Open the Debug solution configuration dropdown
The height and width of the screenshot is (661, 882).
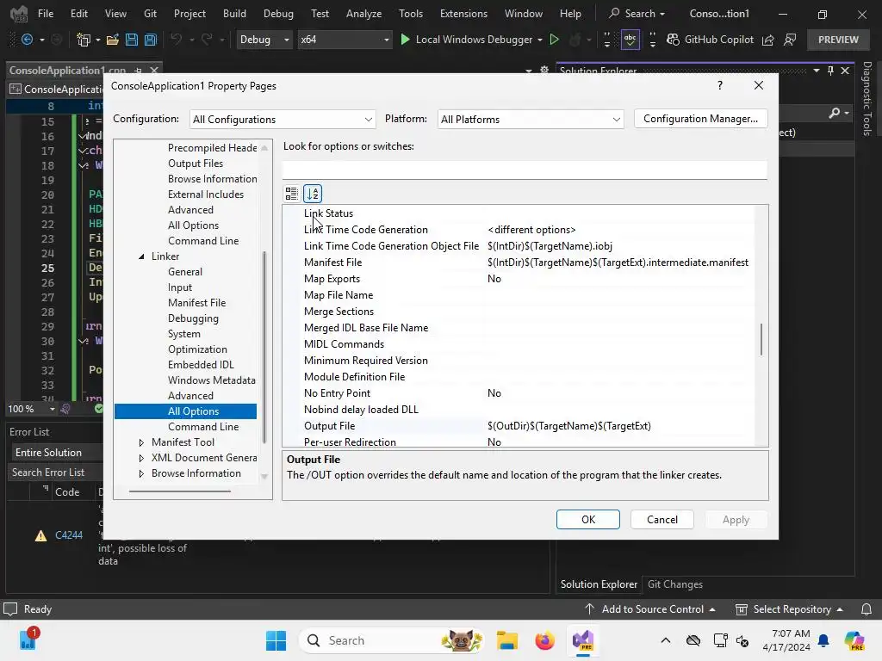click(x=264, y=40)
